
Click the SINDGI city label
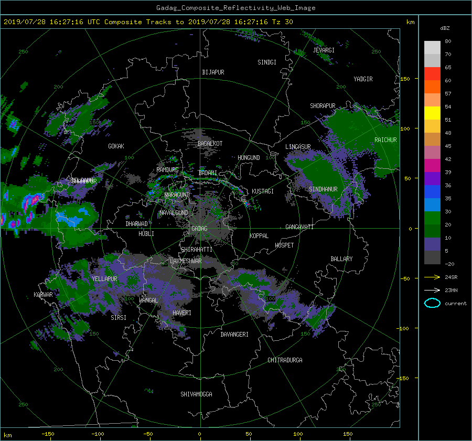coord(267,62)
